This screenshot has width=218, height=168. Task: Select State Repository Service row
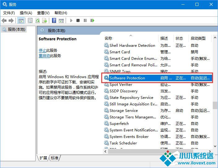coord(158,98)
